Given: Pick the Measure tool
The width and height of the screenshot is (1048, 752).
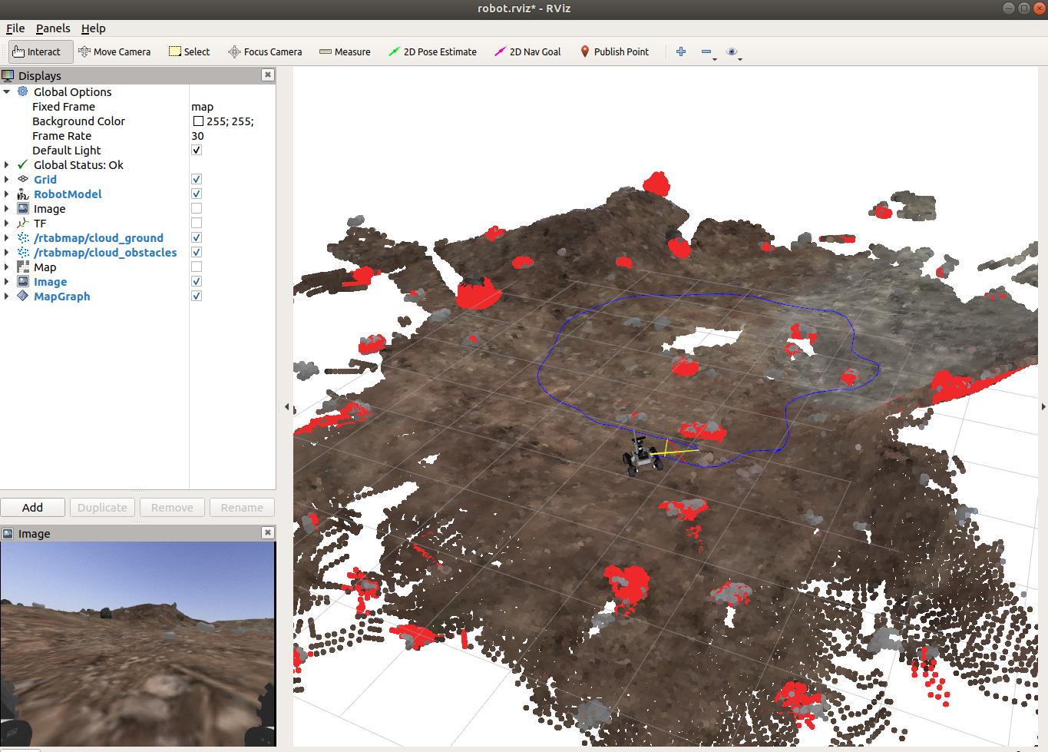Looking at the screenshot, I should 345,52.
